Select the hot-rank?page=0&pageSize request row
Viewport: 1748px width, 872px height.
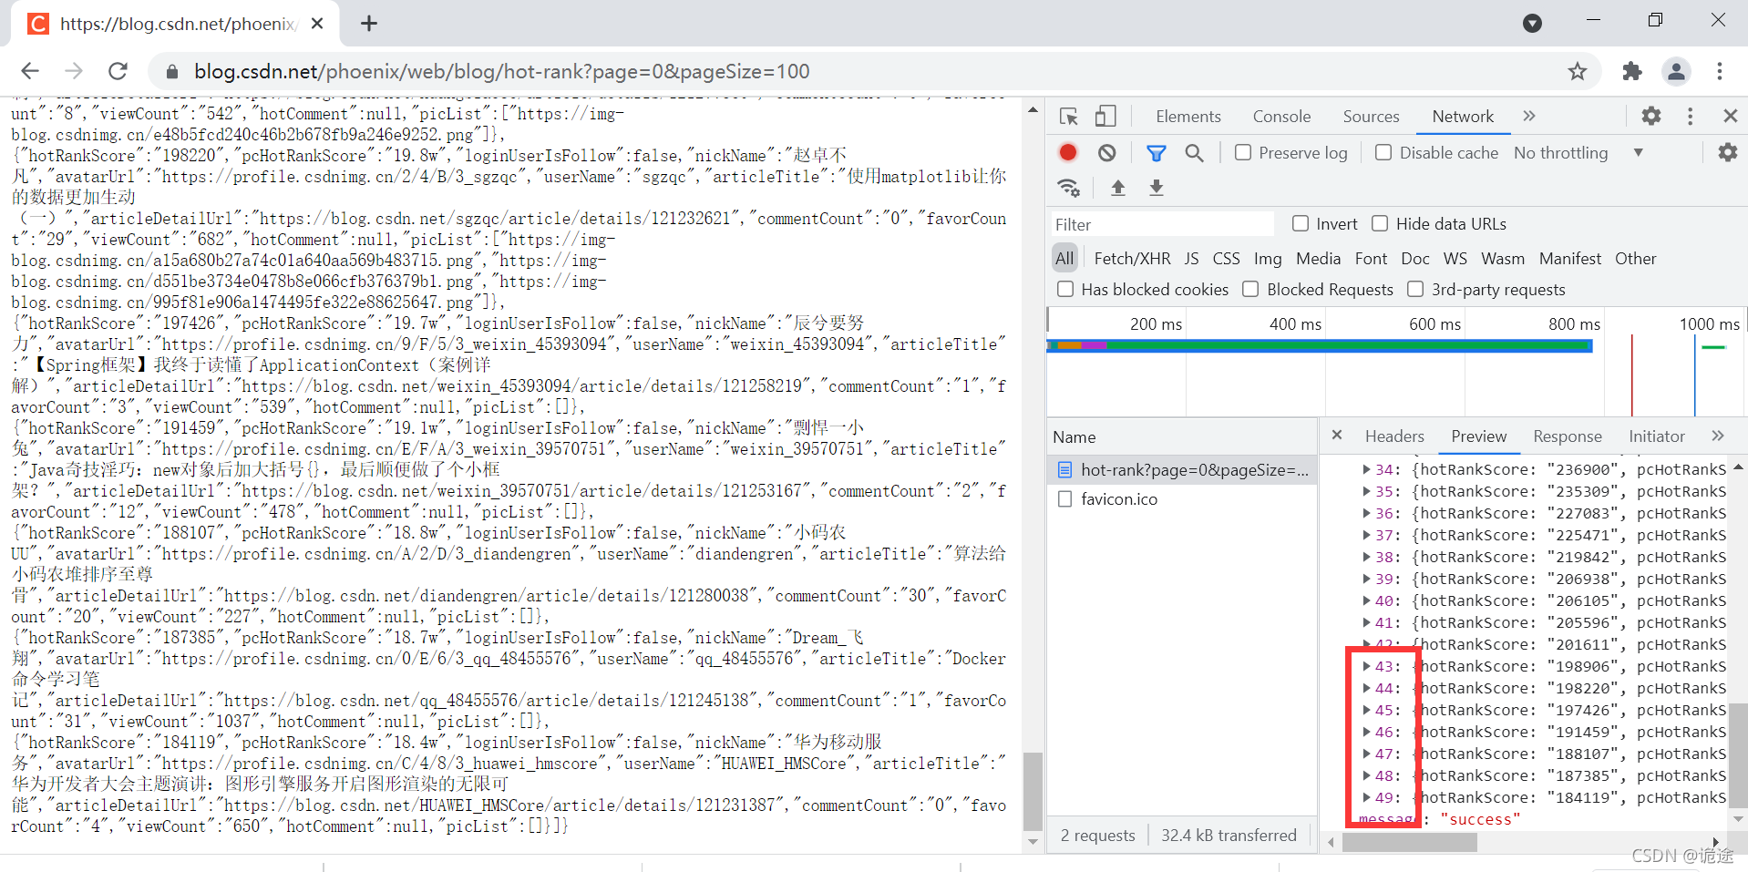pos(1182,470)
